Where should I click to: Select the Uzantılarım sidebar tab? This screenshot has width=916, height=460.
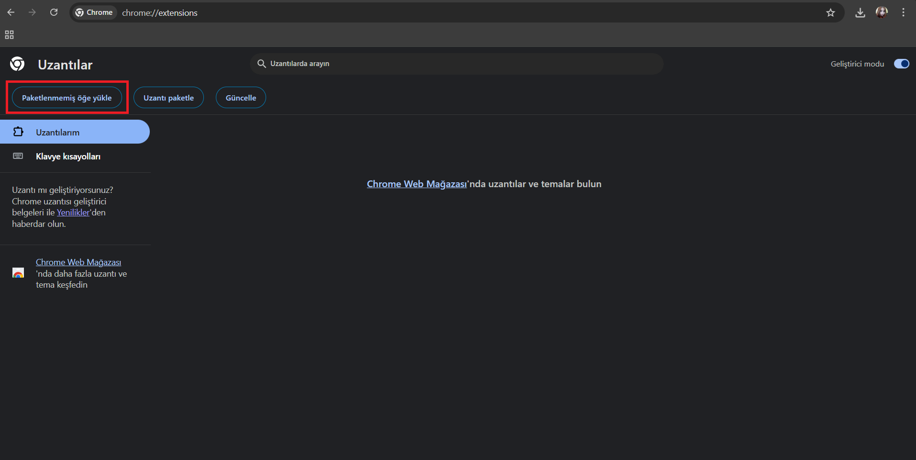click(75, 132)
